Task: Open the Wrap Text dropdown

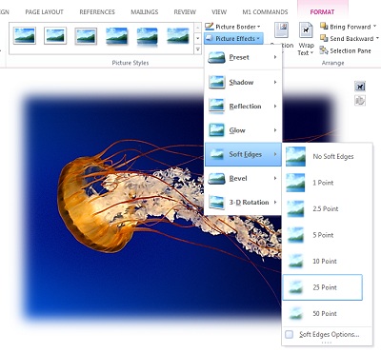Action: pos(306,39)
